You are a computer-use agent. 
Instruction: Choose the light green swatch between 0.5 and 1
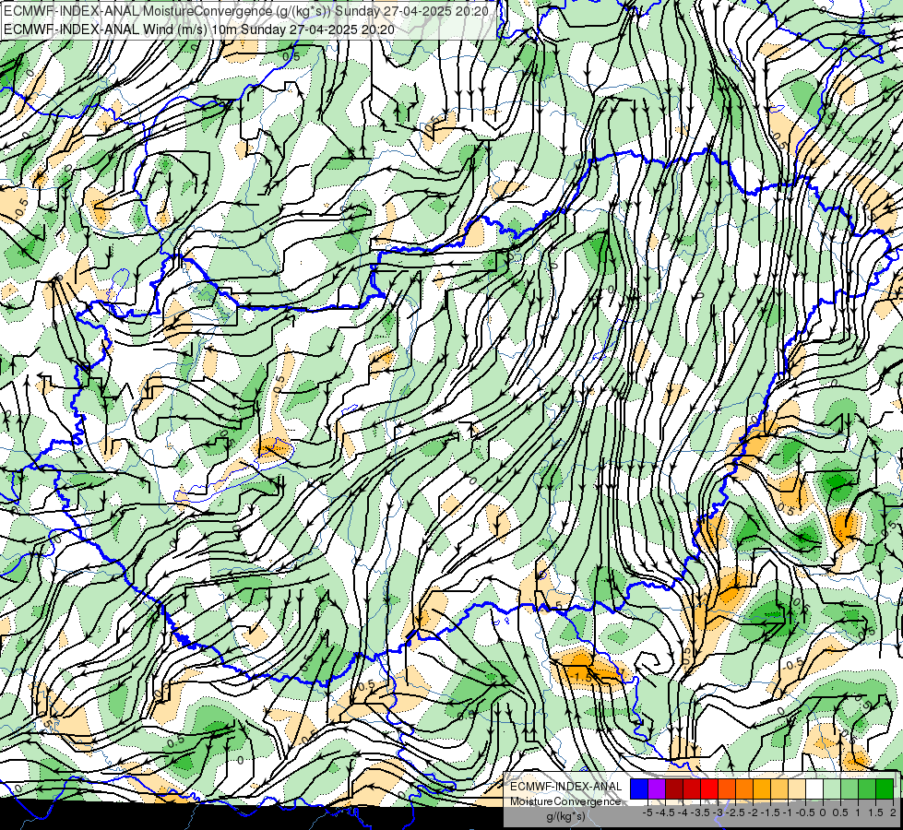850,789
